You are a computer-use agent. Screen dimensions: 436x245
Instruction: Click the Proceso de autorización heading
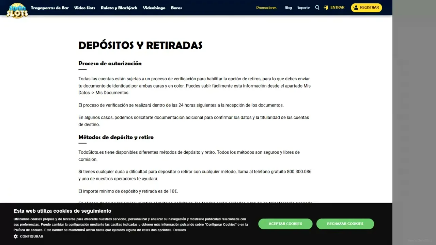point(110,63)
